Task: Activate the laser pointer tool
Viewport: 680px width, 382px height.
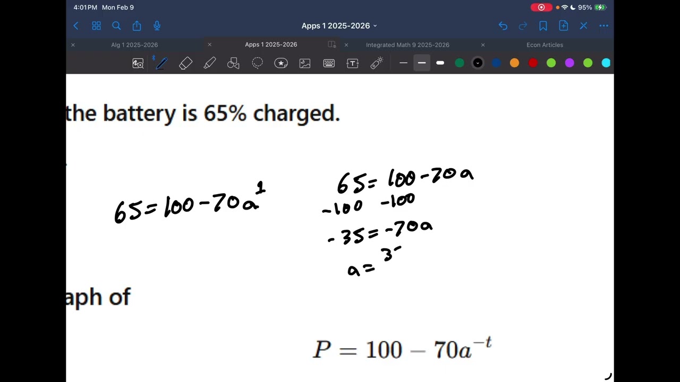Action: 377,63
